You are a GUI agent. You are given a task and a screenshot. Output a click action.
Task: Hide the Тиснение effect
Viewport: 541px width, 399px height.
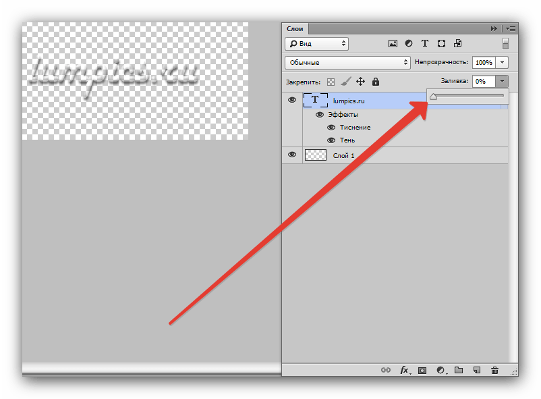tap(331, 128)
